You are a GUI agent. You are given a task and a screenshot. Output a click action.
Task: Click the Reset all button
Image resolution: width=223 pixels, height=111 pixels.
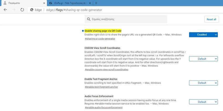coord(211,19)
